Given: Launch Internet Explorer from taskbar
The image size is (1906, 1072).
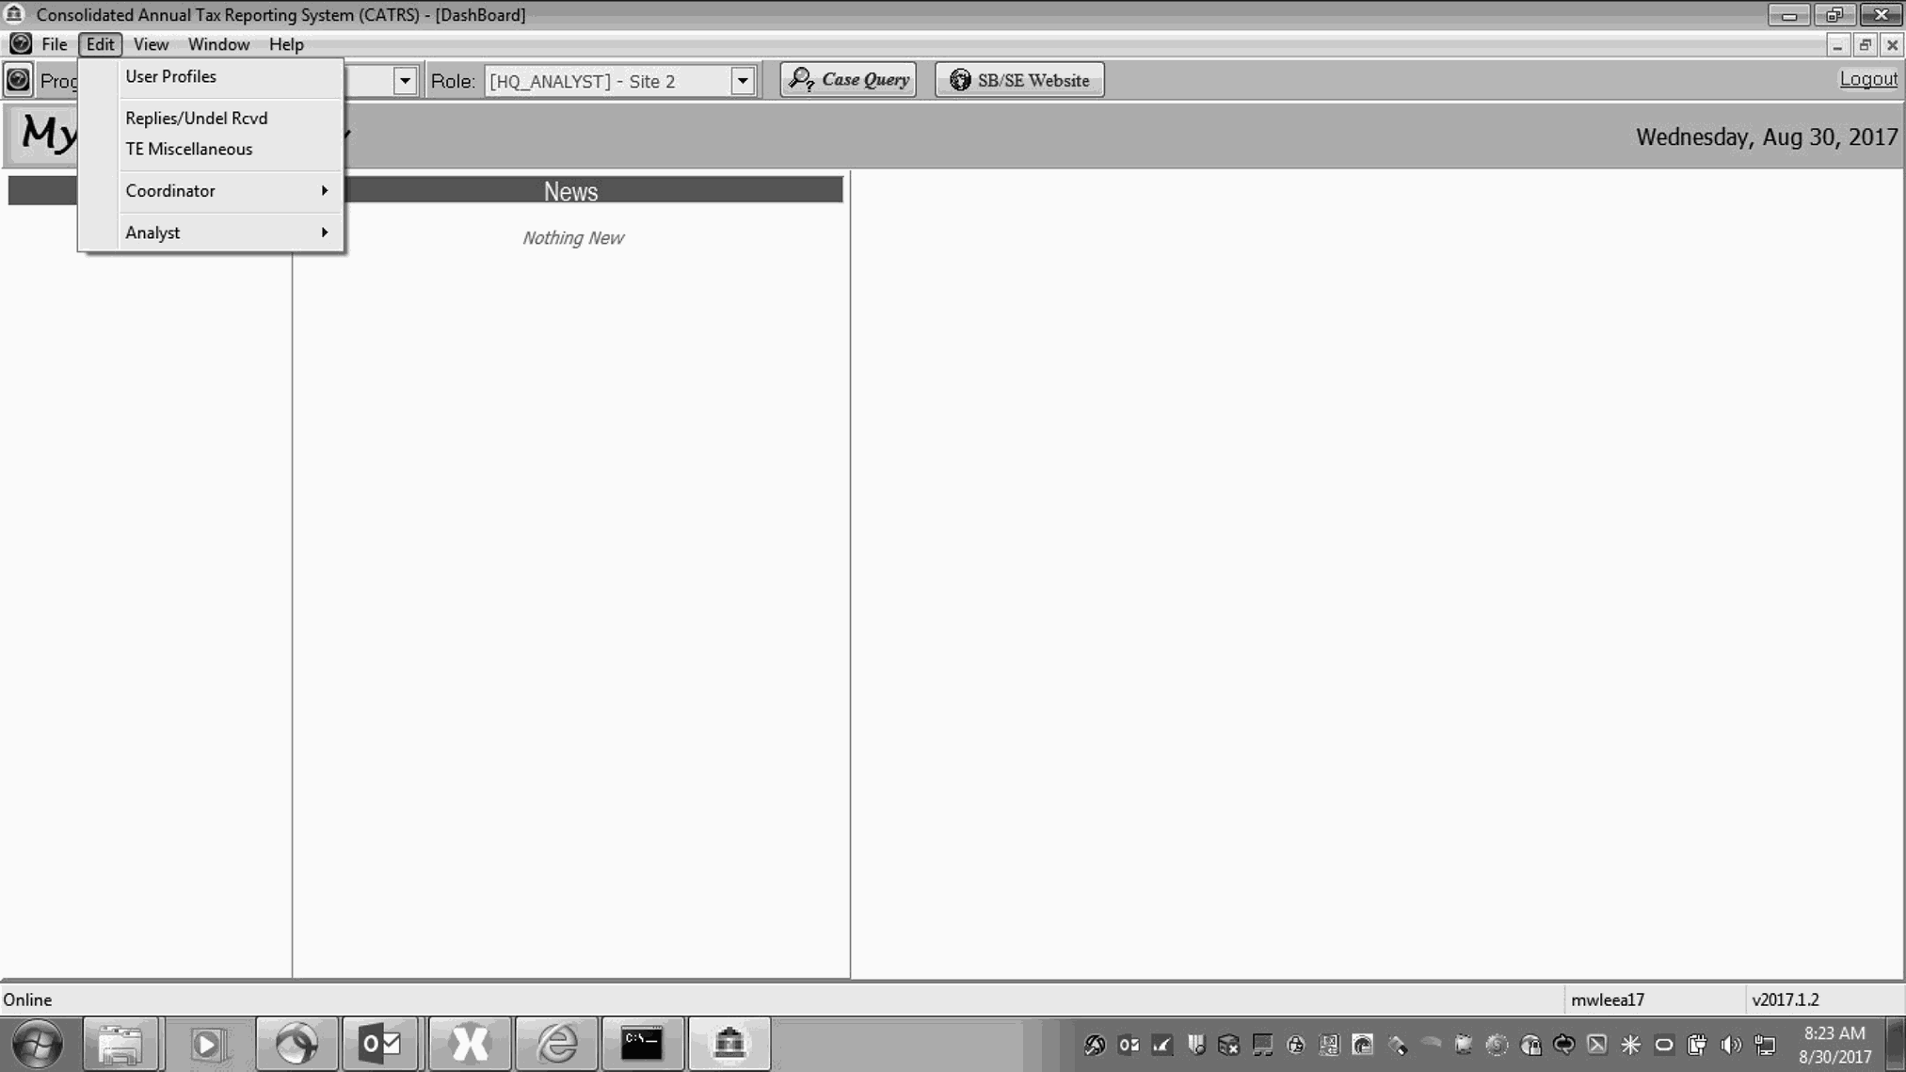Looking at the screenshot, I should pyautogui.click(x=557, y=1044).
